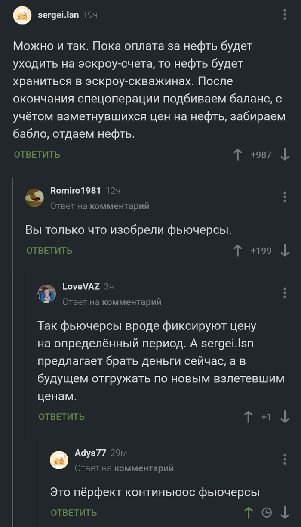Open sergei.lsn's profile avatar

click(22, 15)
